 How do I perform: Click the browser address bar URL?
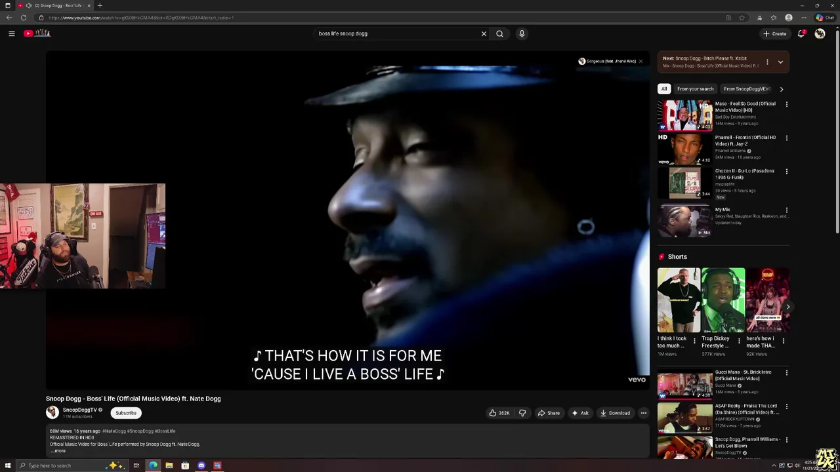click(141, 18)
